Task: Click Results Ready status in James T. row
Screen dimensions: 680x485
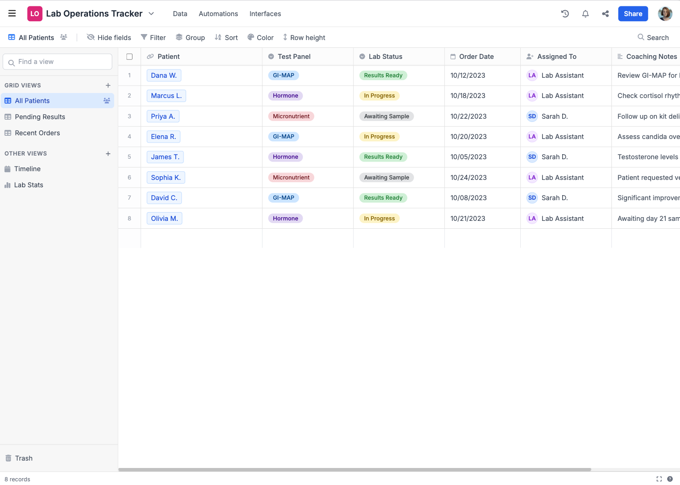Action: click(383, 157)
